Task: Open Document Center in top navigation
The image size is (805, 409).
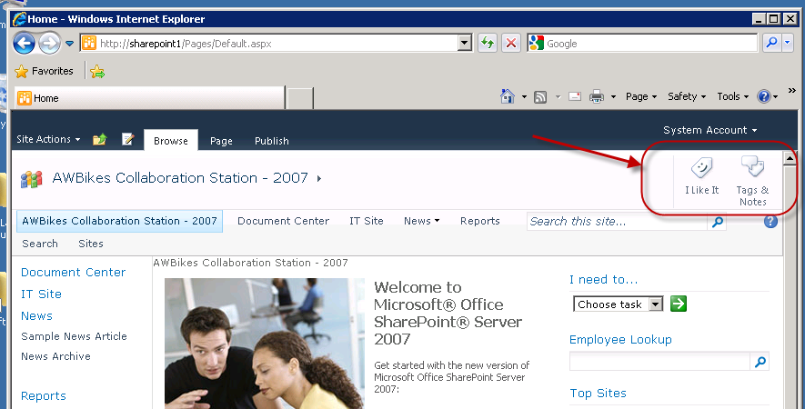Action: [x=283, y=221]
